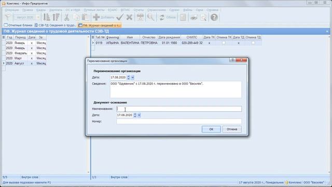Click the 'СНИЛС' column header
Viewport: 332px width, 187px height.
[x=192, y=37]
